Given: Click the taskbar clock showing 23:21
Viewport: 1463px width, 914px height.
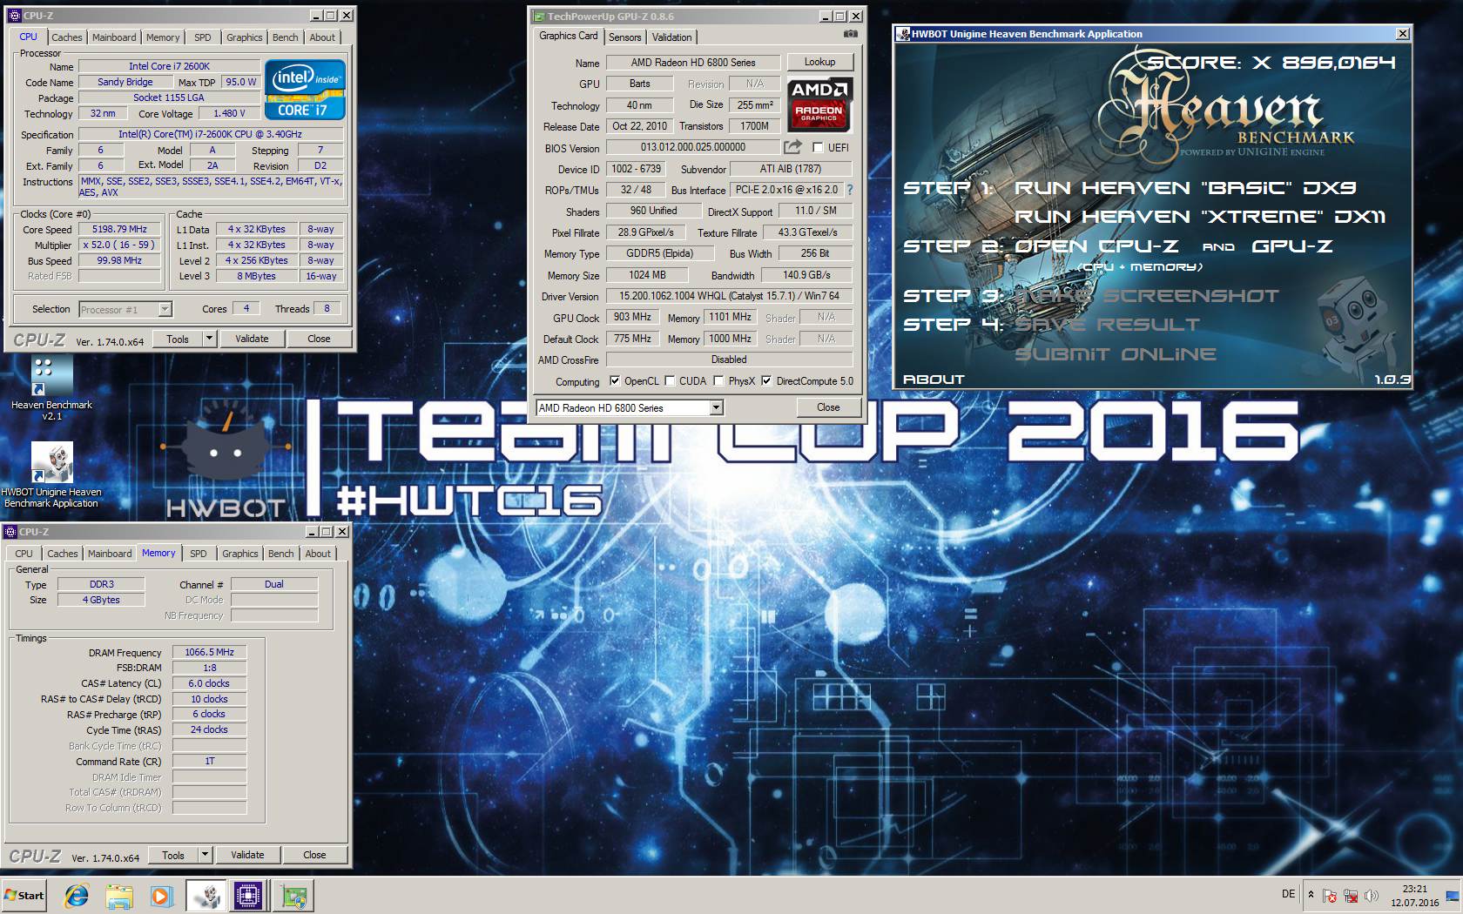Looking at the screenshot, I should (1415, 896).
